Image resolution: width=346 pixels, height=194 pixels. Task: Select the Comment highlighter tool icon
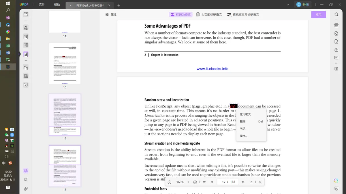26,28
